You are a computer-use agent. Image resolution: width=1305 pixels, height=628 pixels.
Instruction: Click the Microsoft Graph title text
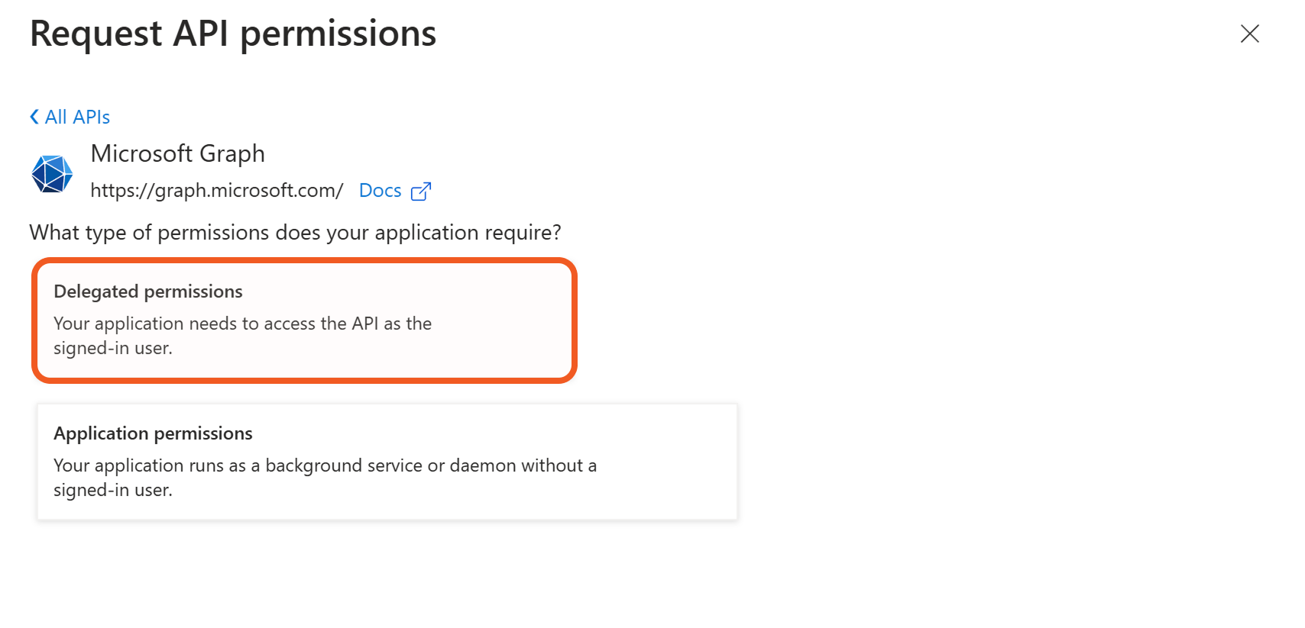coord(177,153)
